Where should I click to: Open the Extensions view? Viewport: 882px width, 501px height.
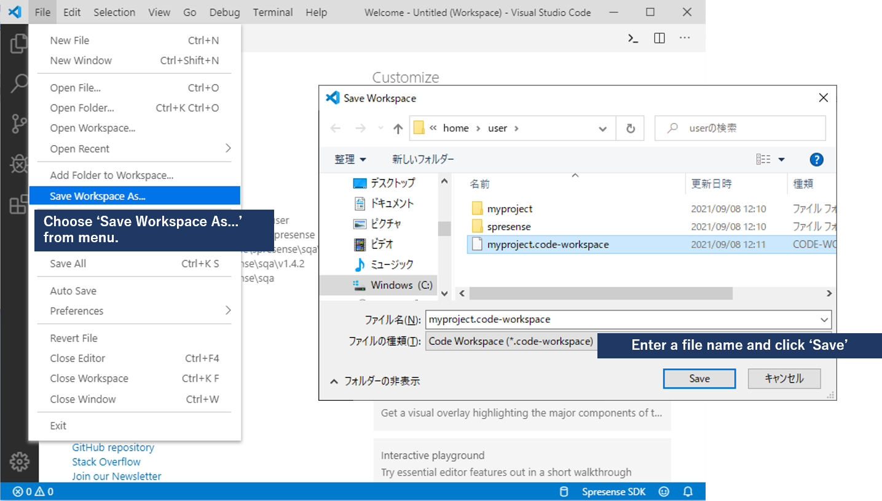click(x=18, y=205)
